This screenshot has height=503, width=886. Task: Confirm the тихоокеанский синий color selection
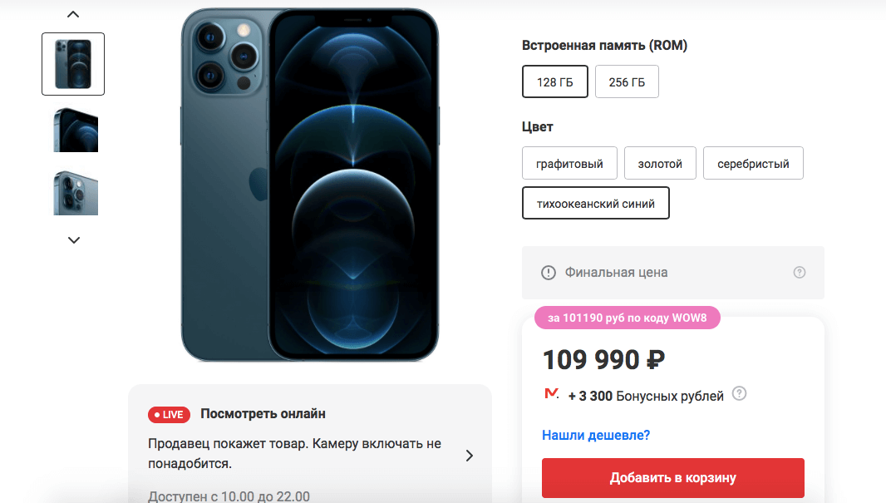(595, 202)
